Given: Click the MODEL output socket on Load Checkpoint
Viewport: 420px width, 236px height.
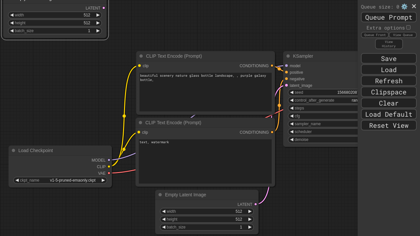Looking at the screenshot, I should tap(109, 160).
